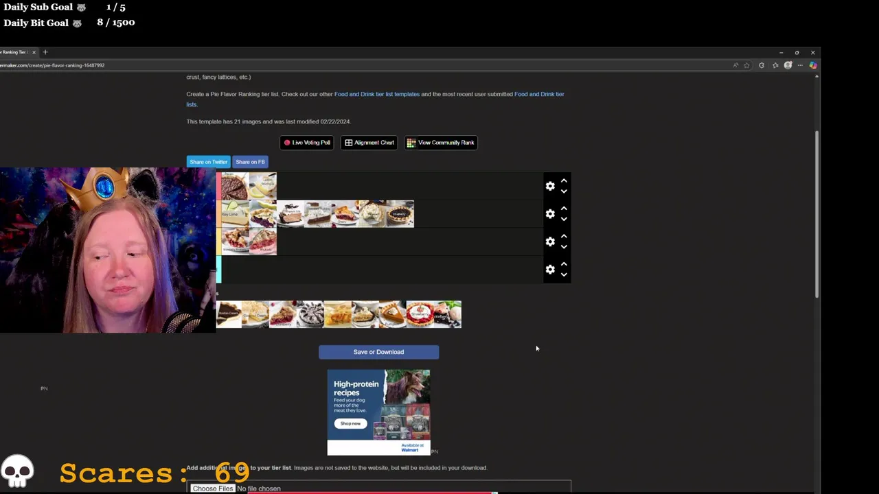The width and height of the screenshot is (879, 494).
Task: Move the cyan tier row up
Action: point(564,264)
